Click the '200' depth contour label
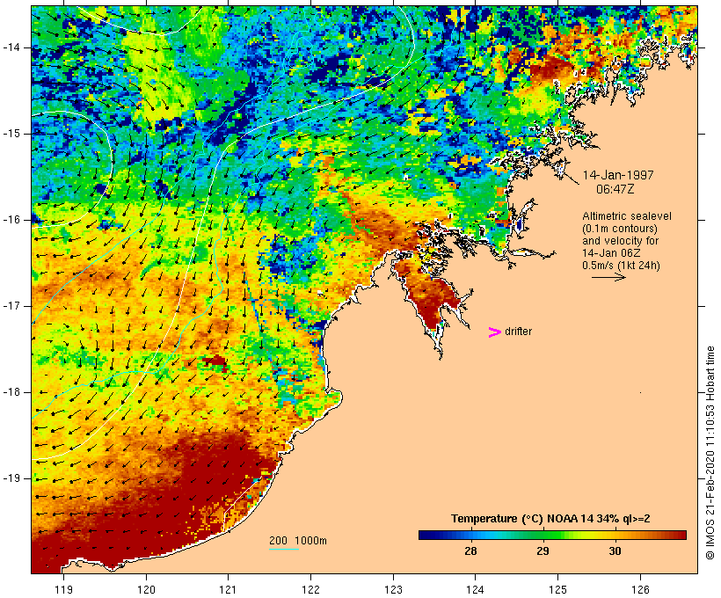 [x=278, y=541]
